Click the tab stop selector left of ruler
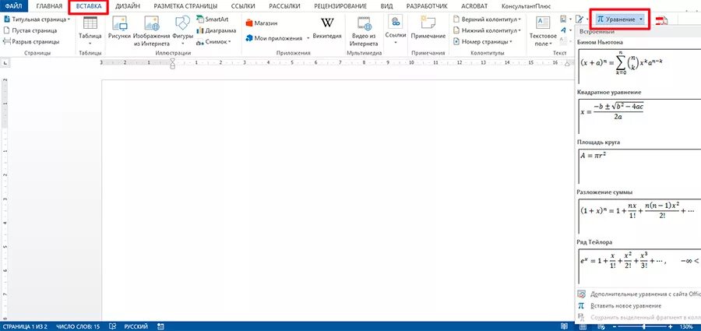Image resolution: width=701 pixels, height=331 pixels. (5, 64)
